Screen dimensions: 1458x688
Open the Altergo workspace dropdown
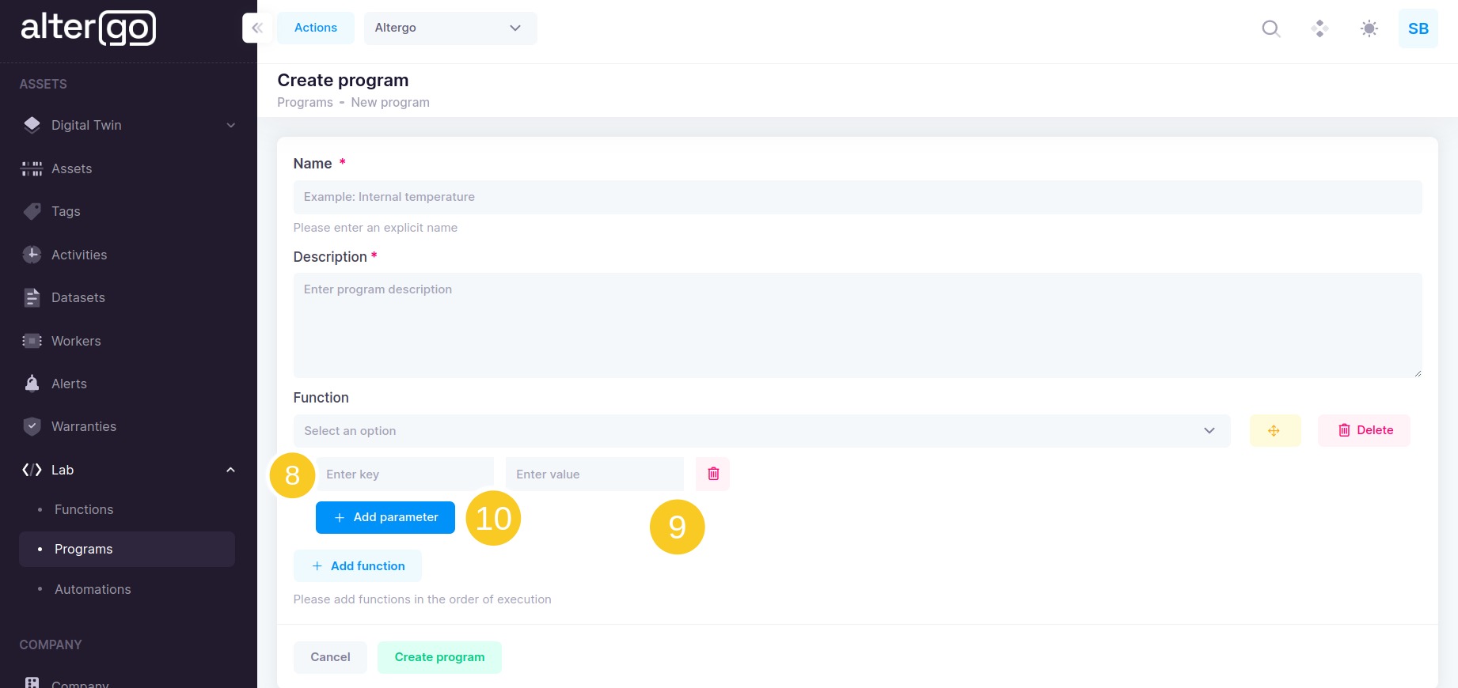[x=450, y=28]
